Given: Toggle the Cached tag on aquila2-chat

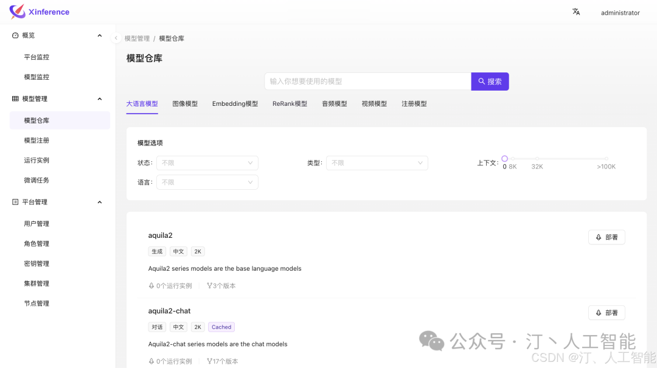Looking at the screenshot, I should coord(221,327).
